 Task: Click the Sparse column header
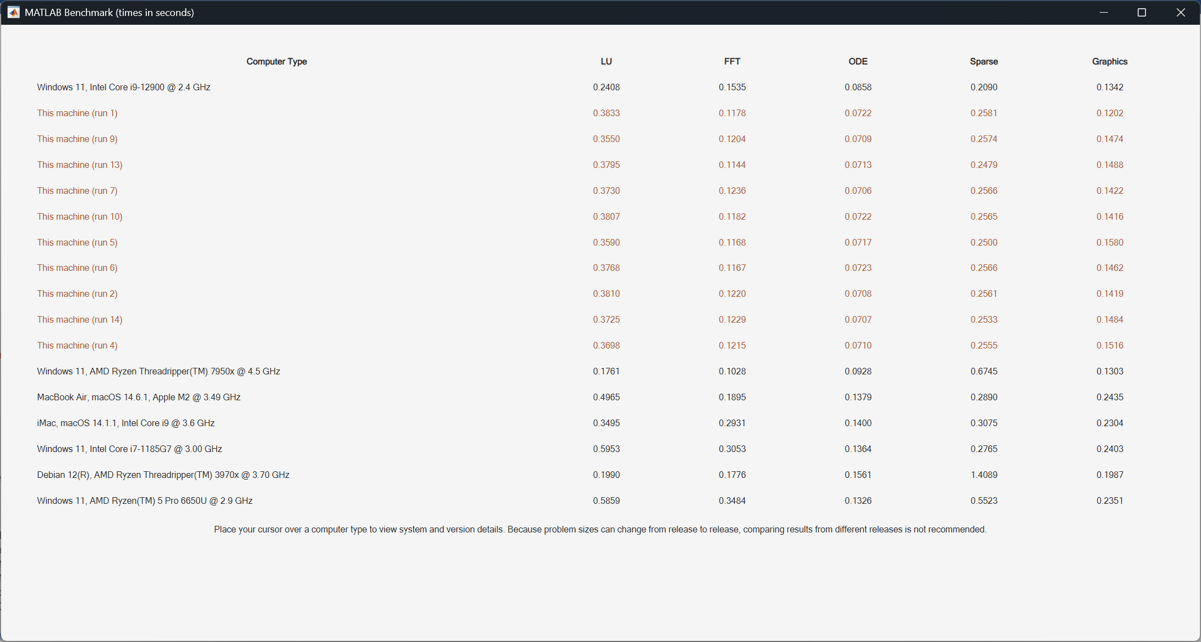984,62
